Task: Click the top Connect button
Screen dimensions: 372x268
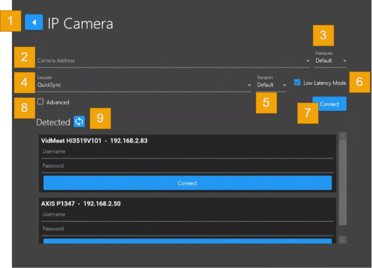Action: [329, 104]
